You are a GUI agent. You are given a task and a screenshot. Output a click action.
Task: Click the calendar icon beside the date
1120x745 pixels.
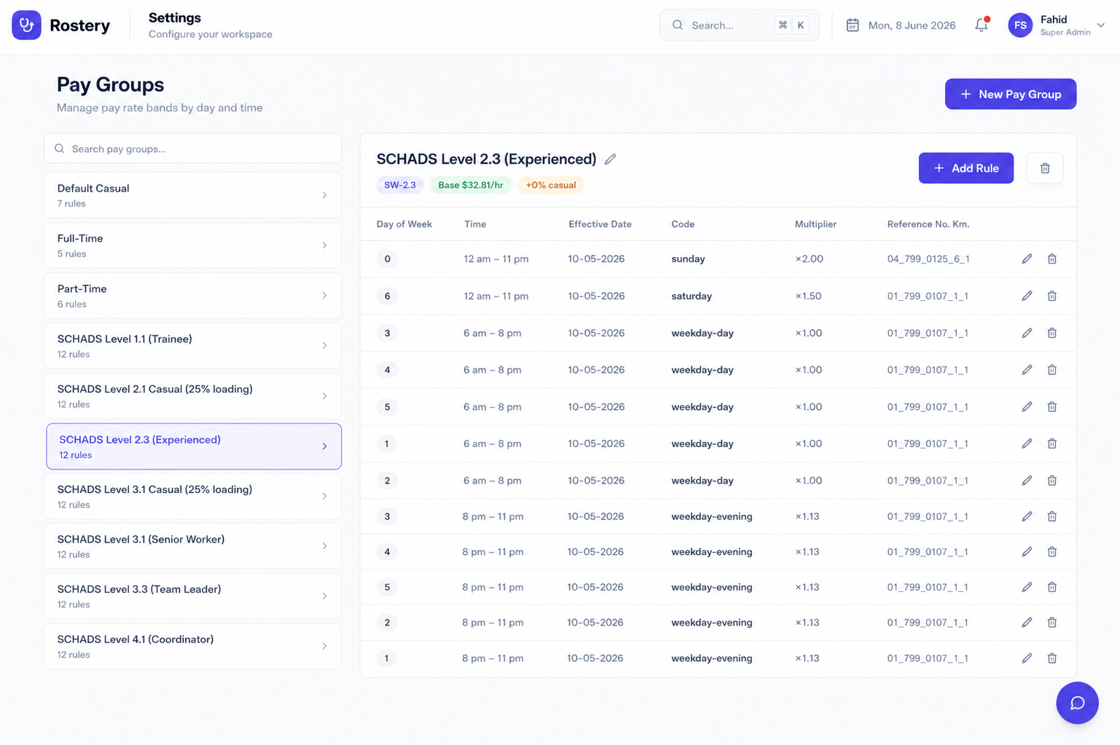click(853, 25)
